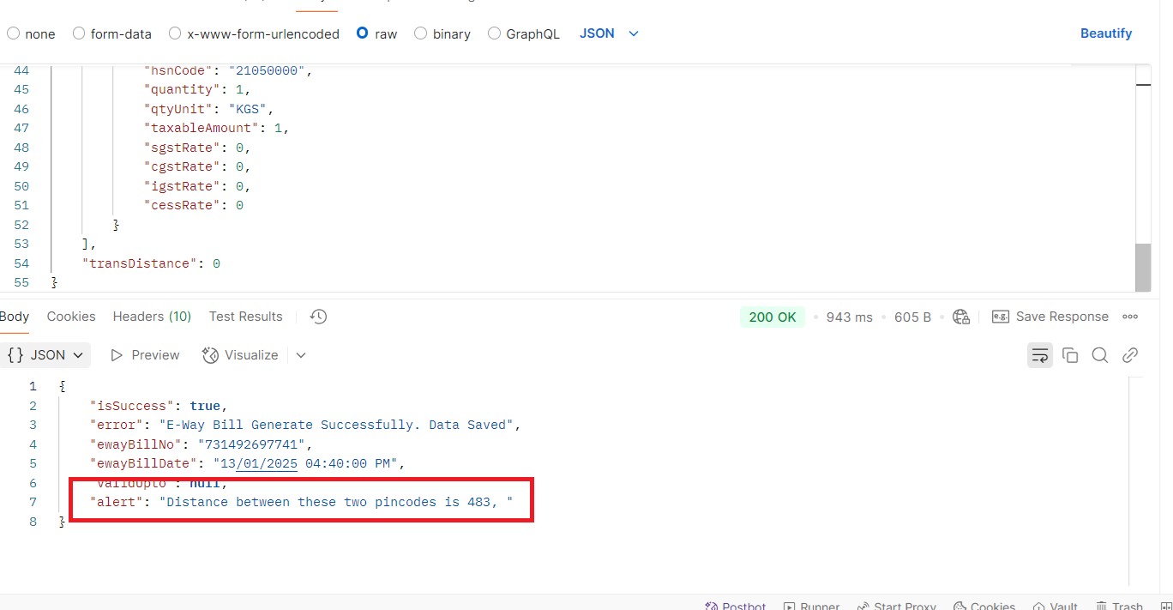Select the GraphQL body radio button
Screen dimensions: 1173x610
point(495,33)
